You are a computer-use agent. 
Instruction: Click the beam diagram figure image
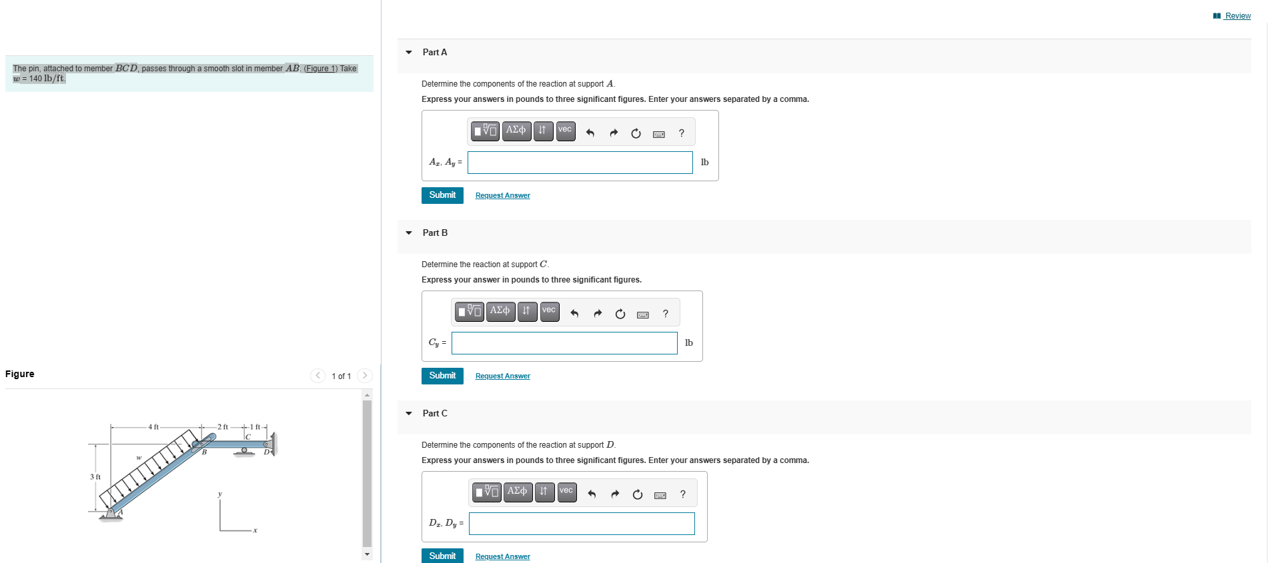pyautogui.click(x=182, y=478)
